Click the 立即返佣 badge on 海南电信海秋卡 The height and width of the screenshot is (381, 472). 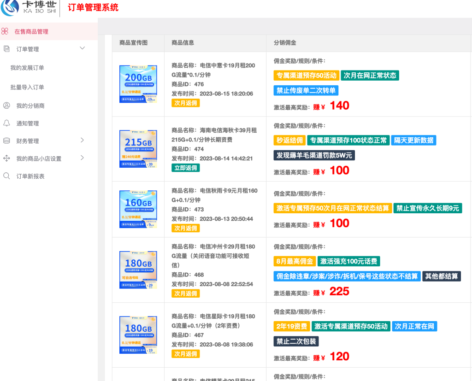pos(185,168)
